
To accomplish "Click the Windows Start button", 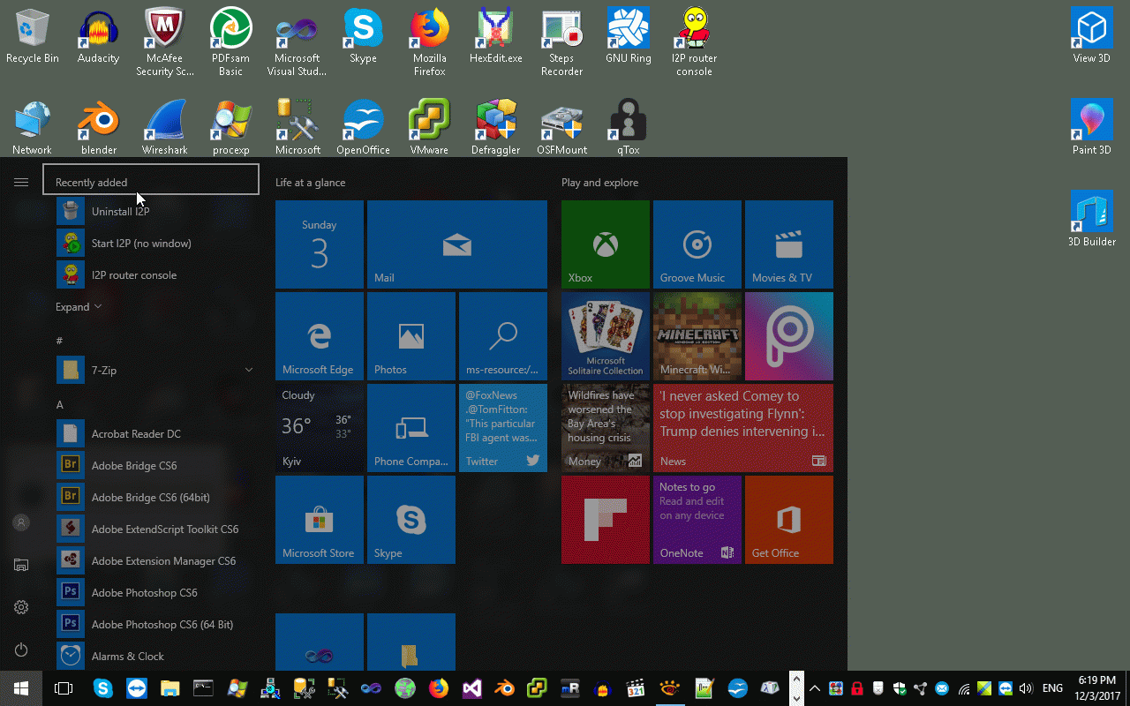I will (x=21, y=688).
